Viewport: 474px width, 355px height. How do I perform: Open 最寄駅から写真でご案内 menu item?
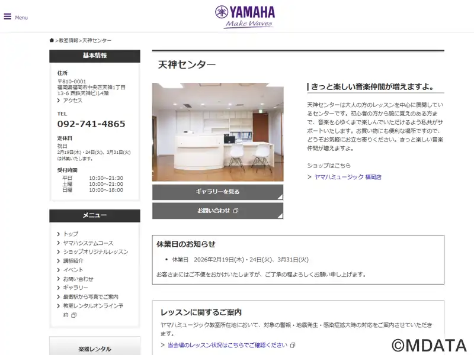tap(91, 297)
